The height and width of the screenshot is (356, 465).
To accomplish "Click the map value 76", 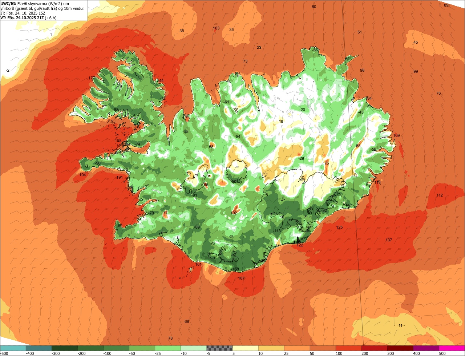I will (438, 94).
